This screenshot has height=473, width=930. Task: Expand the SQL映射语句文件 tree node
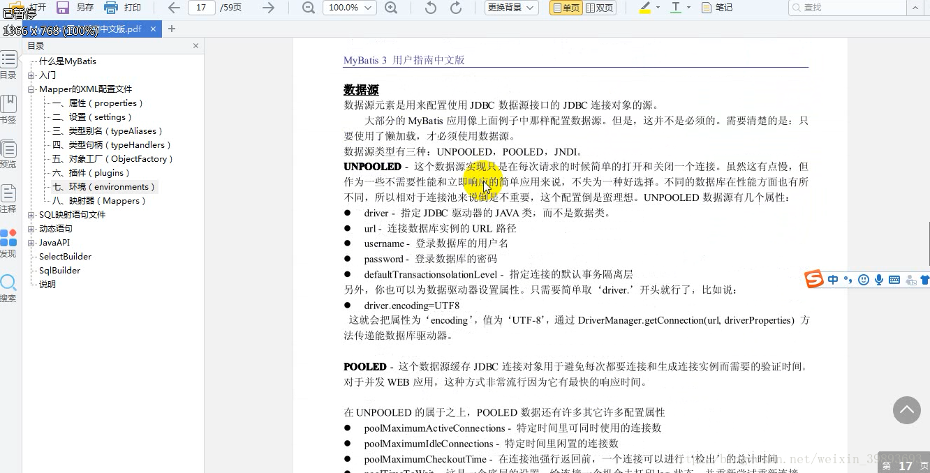click(x=31, y=215)
